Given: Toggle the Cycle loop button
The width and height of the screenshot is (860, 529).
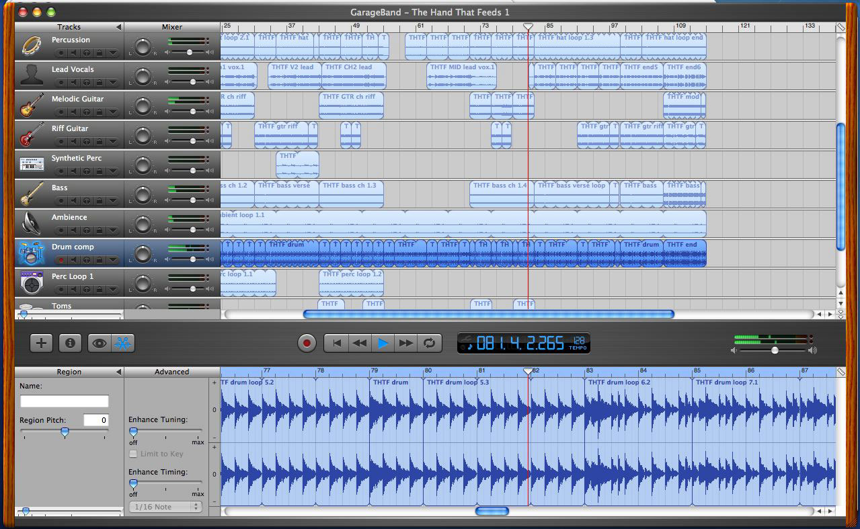Looking at the screenshot, I should click(428, 343).
